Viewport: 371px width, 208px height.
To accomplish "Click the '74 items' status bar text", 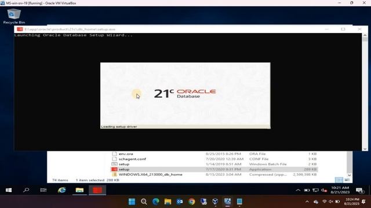I will pos(60,180).
